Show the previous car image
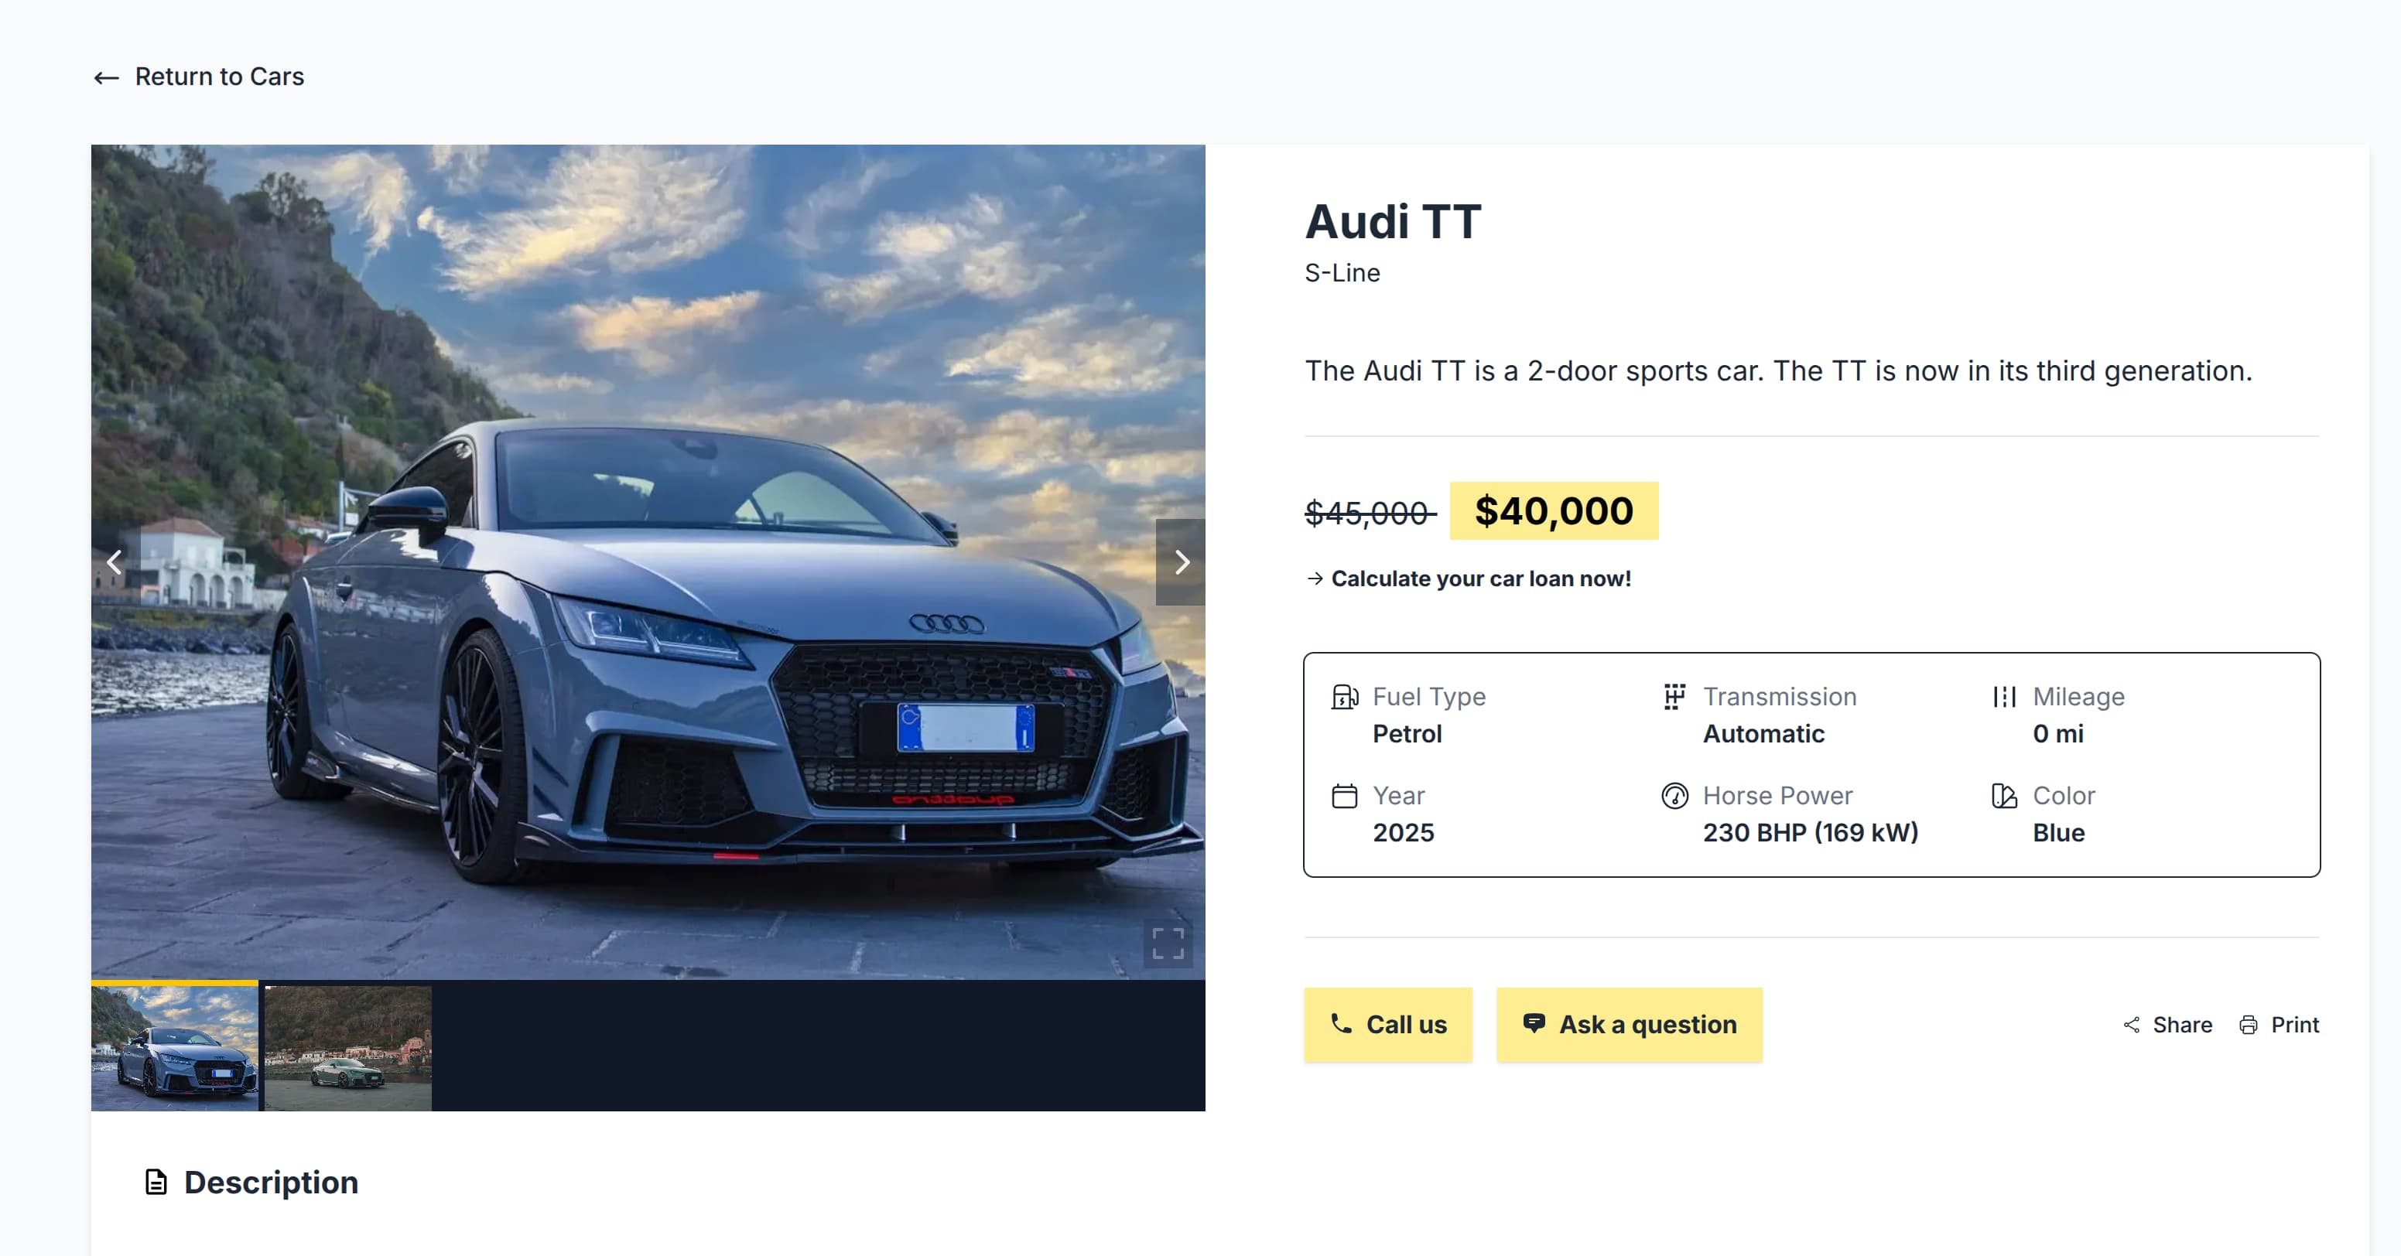Screen dimensions: 2401x1256 coord(115,561)
